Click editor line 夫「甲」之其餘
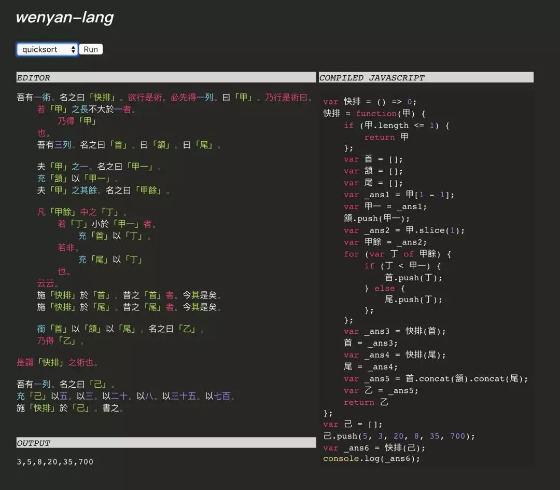The width and height of the screenshot is (560, 490). pos(103,190)
